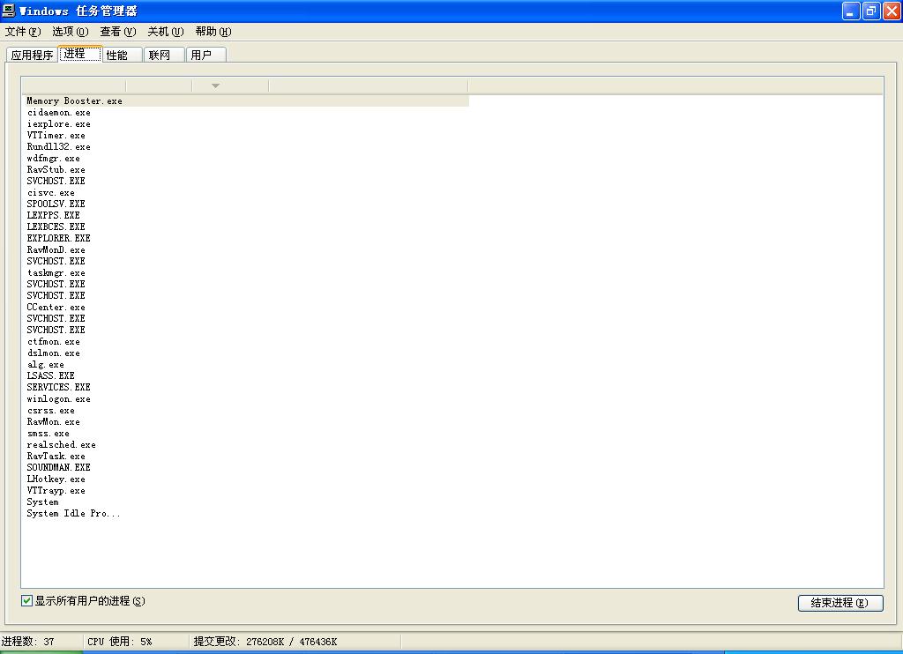903x654 pixels.
Task: Select the RavTask.exe process
Action: coord(56,456)
